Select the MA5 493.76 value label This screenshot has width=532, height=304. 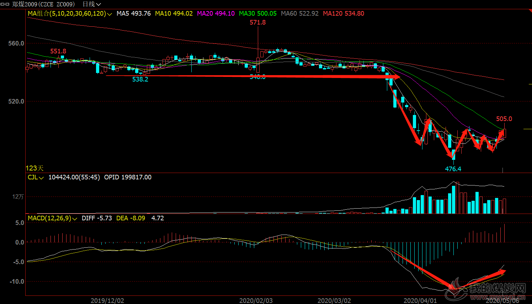[134, 14]
